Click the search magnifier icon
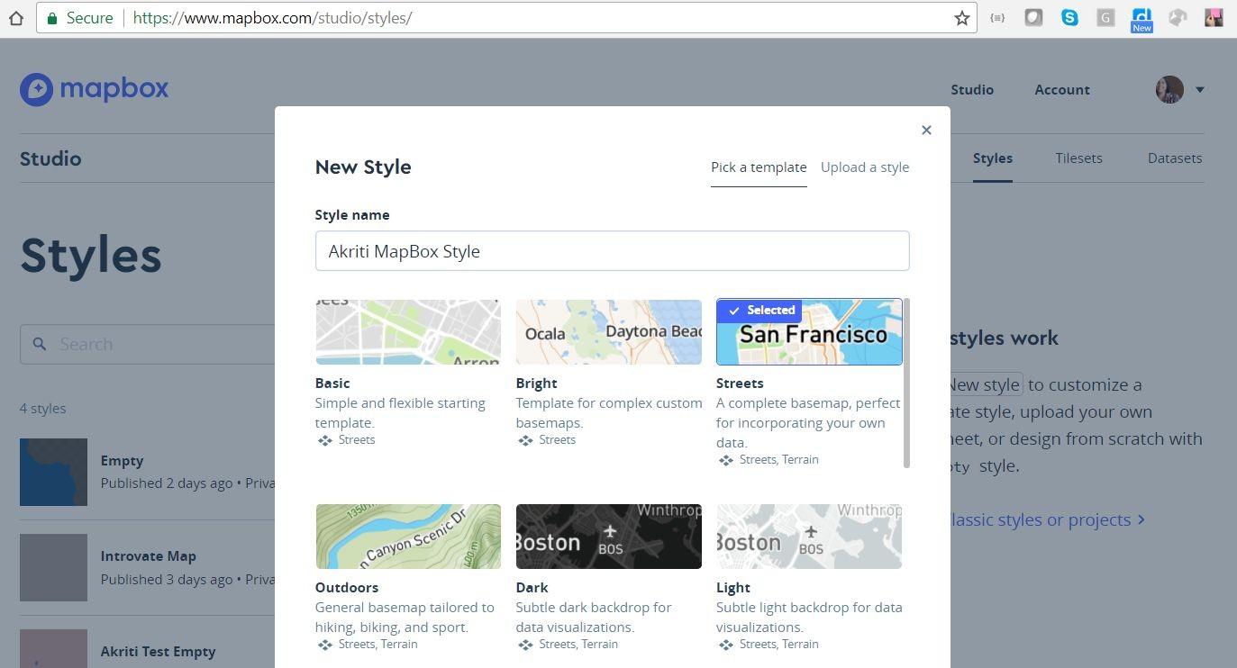 coord(40,344)
